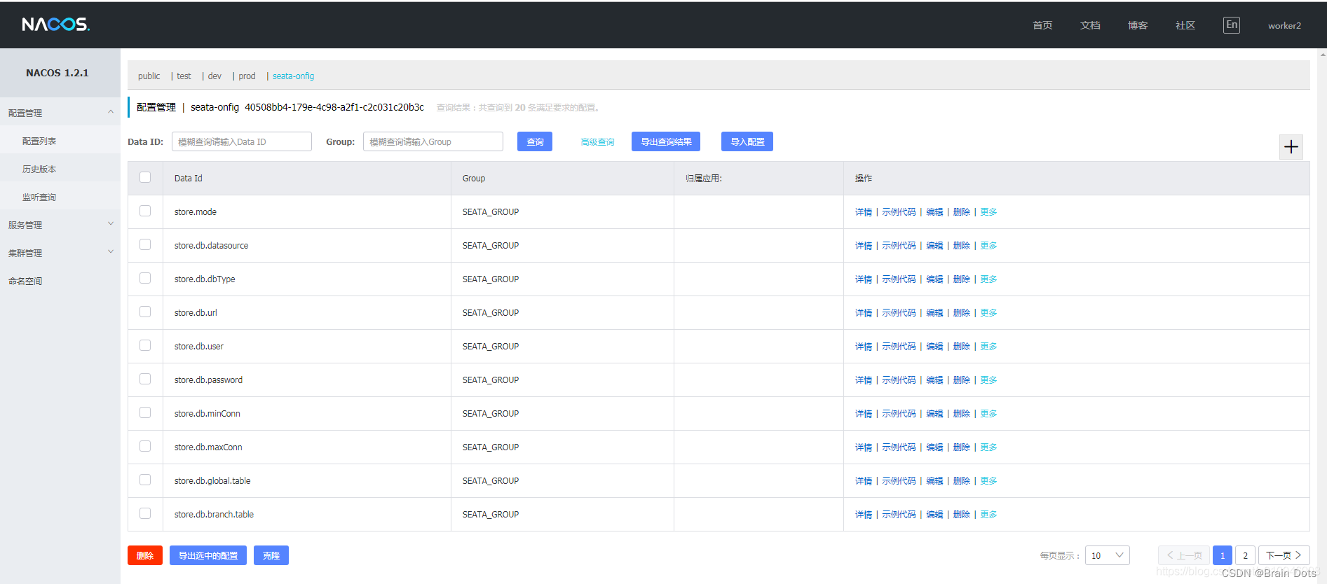Screen dimensions: 1327x584
Task: Focus the Group search field
Action: [x=433, y=141]
